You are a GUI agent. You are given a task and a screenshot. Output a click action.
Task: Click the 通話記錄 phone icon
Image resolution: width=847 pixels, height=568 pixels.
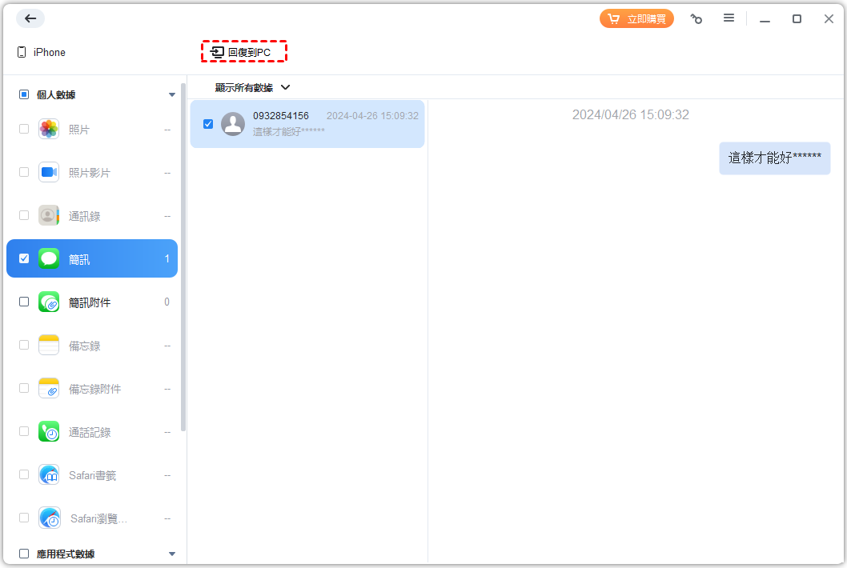[x=49, y=432]
